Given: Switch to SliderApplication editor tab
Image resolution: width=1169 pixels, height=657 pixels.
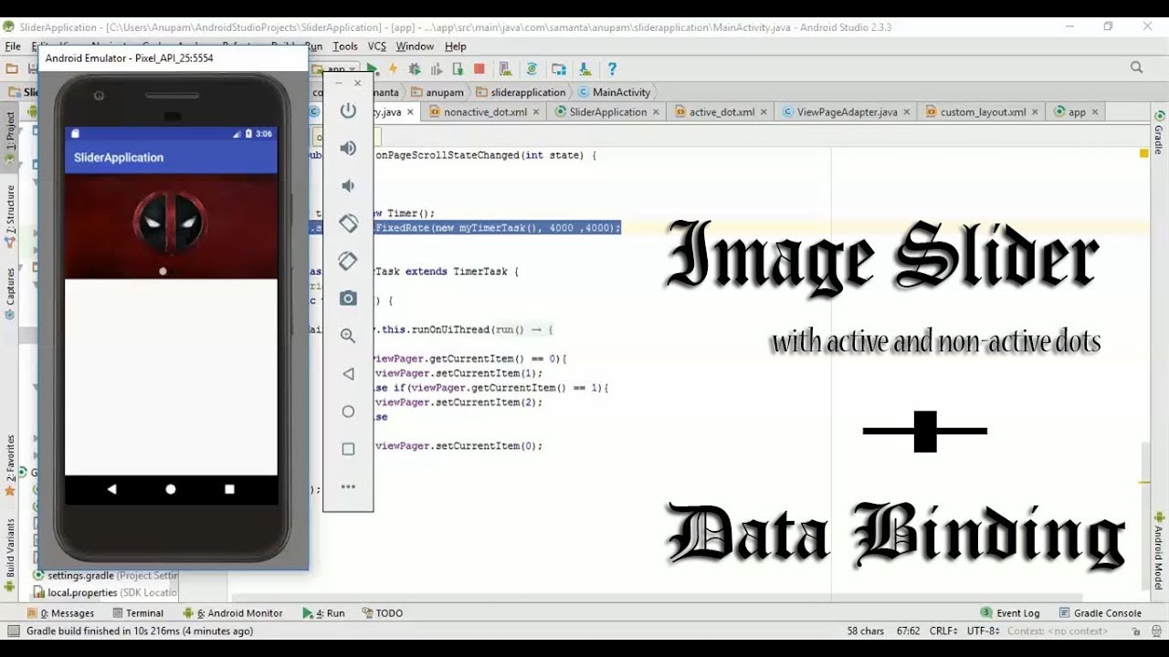Looking at the screenshot, I should tap(607, 112).
